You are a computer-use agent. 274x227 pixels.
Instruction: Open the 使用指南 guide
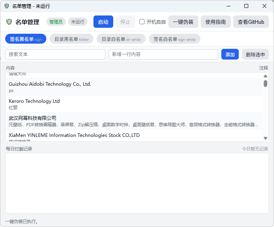[x=215, y=22]
